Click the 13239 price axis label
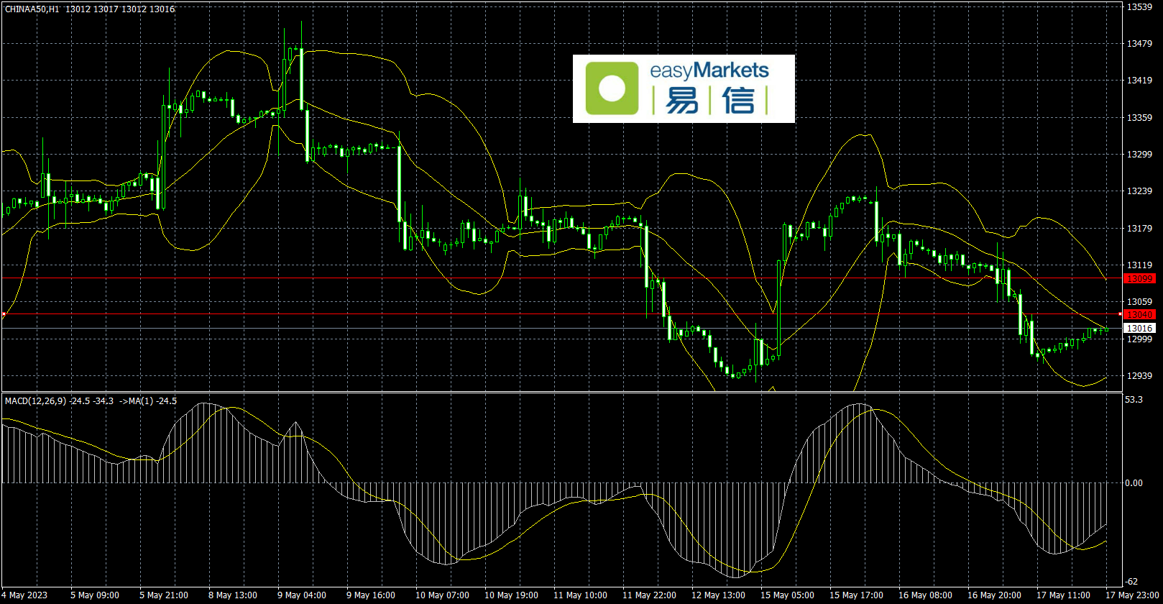This screenshot has width=1163, height=604. tap(1139, 191)
